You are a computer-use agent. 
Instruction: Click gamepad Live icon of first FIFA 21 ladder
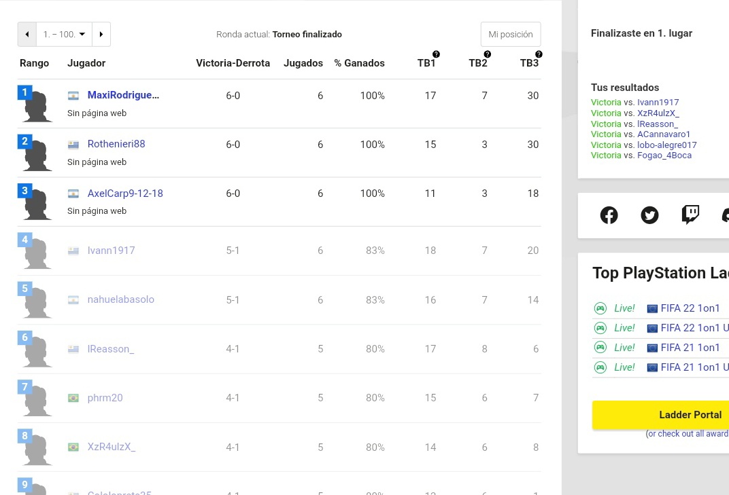click(600, 348)
